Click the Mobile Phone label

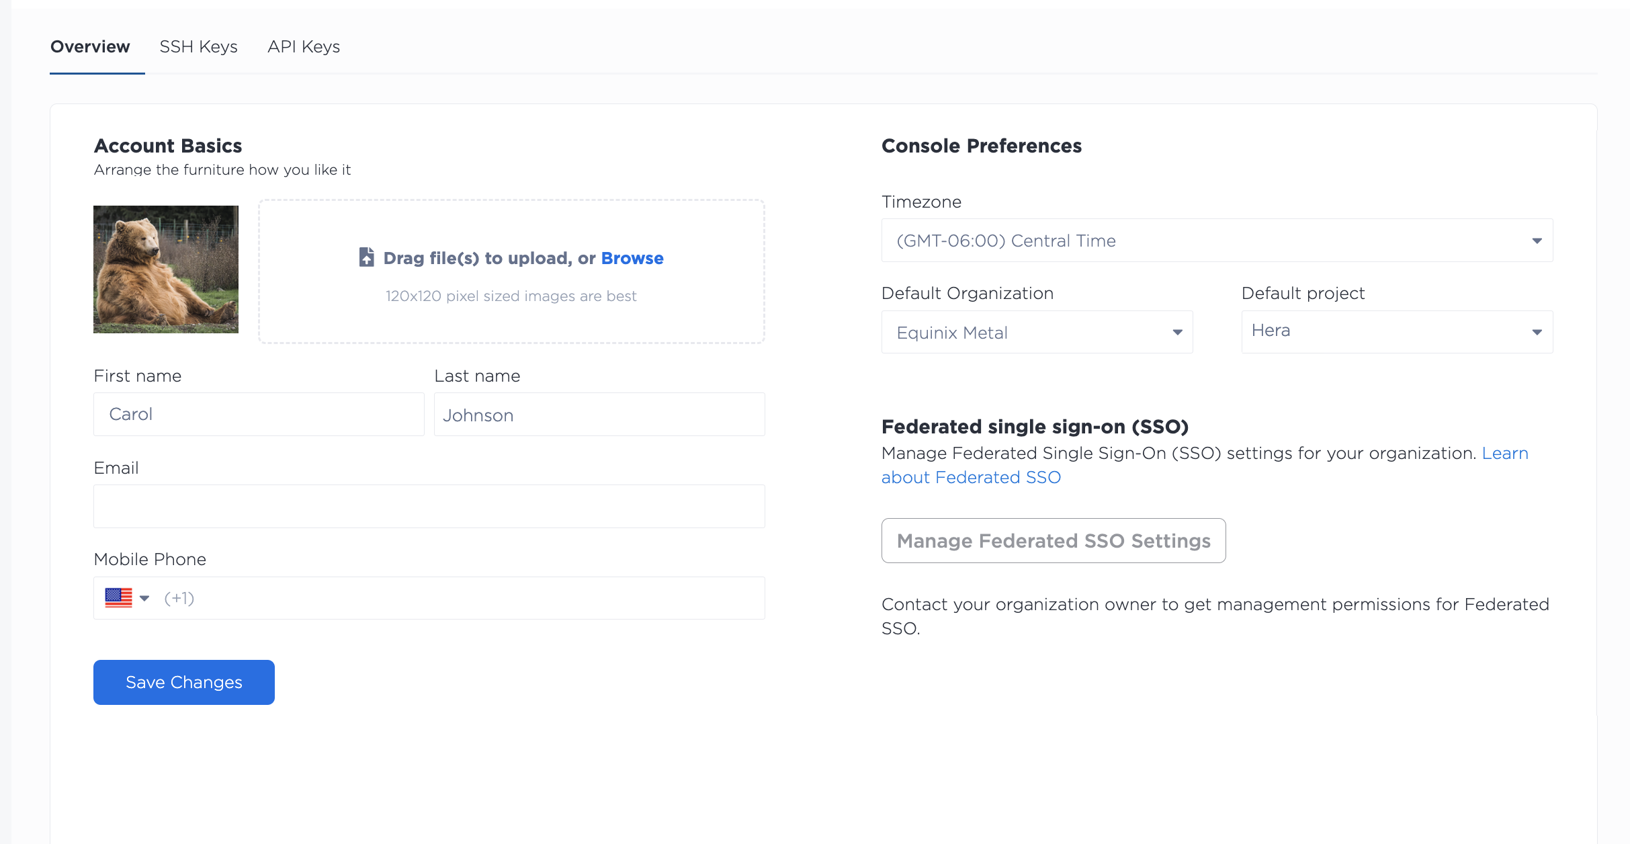(x=150, y=559)
